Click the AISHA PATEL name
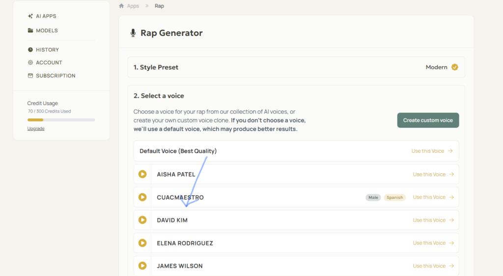Image resolution: width=503 pixels, height=276 pixels. [176, 174]
